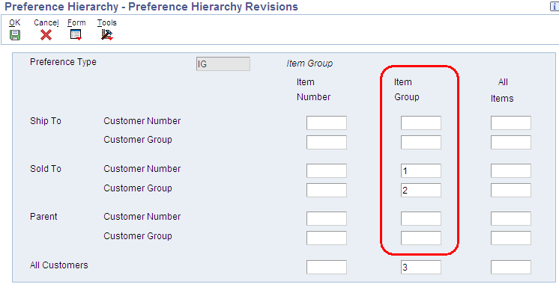
Task: Click All Customers Item Number field
Action: coord(327,267)
